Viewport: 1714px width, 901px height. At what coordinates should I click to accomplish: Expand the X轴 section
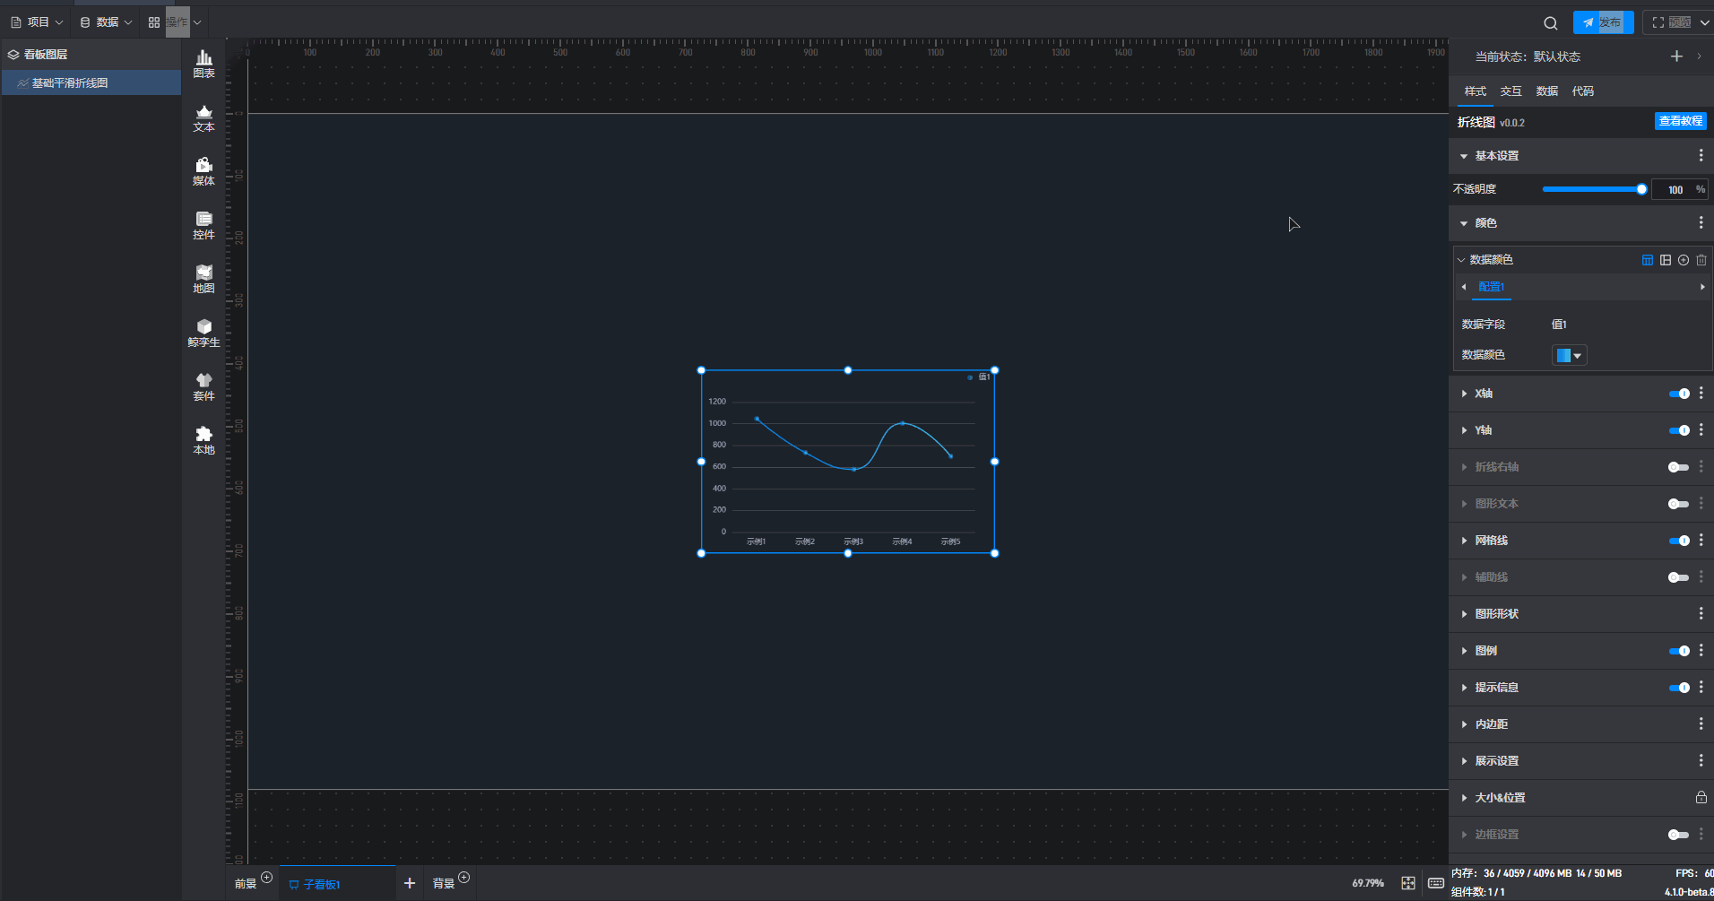[1464, 394]
